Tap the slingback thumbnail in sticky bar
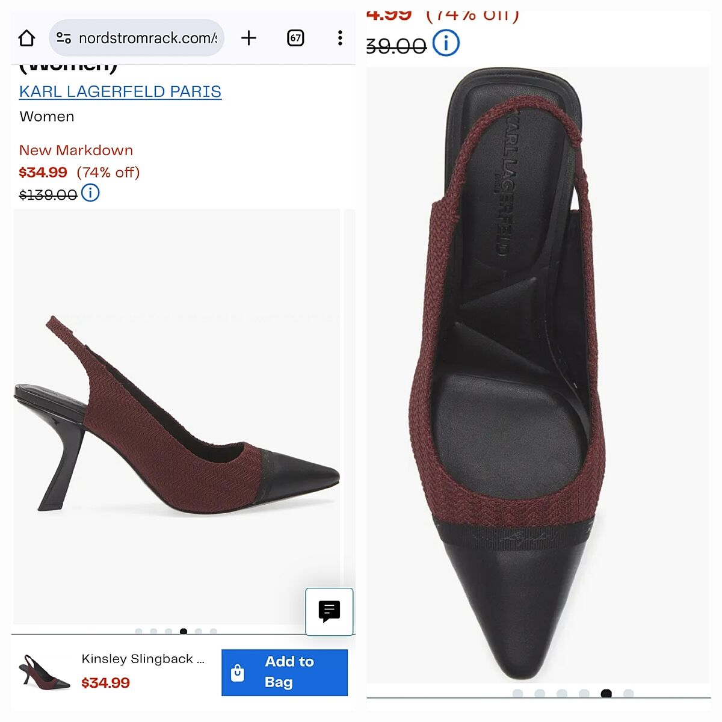This screenshot has width=722, height=722. (x=45, y=672)
